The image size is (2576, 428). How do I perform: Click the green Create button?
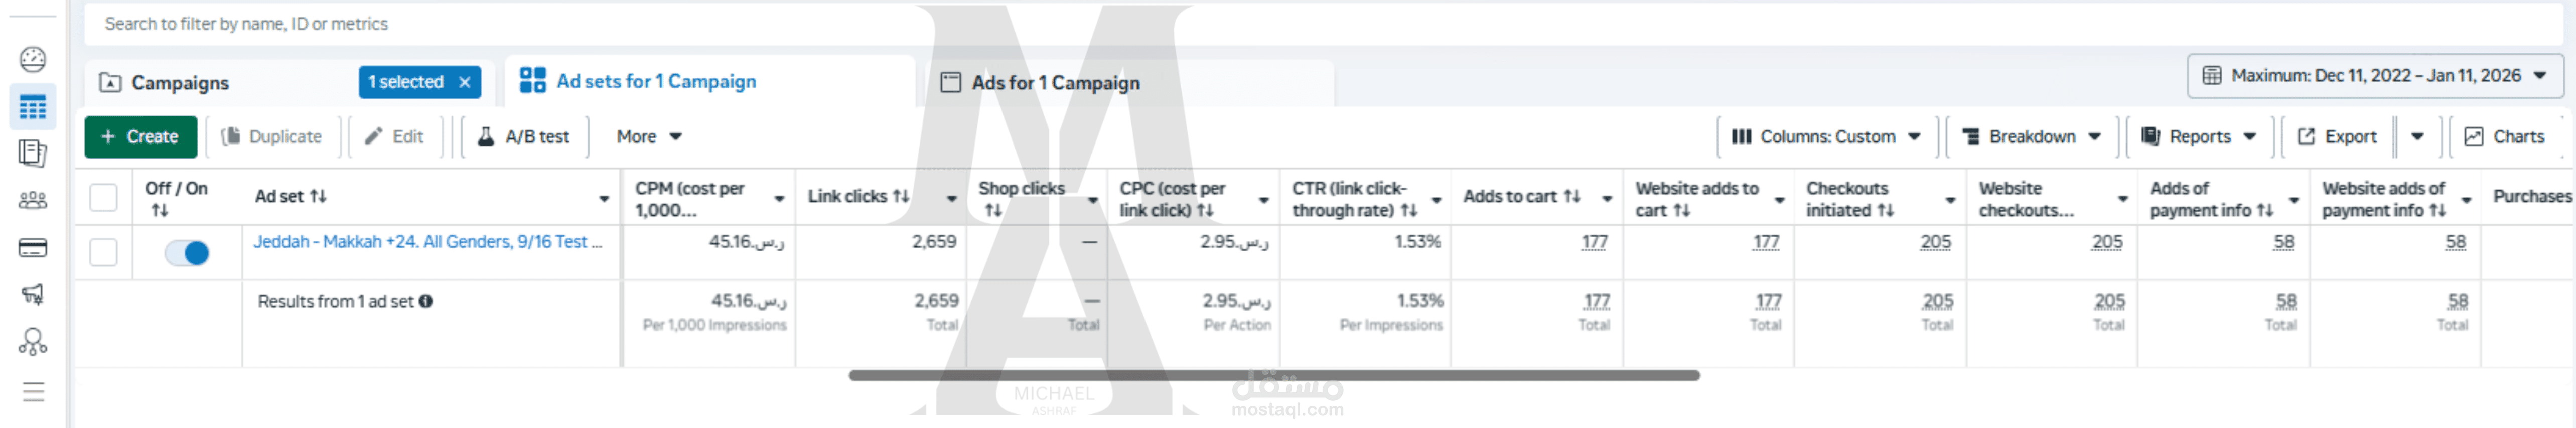click(139, 137)
